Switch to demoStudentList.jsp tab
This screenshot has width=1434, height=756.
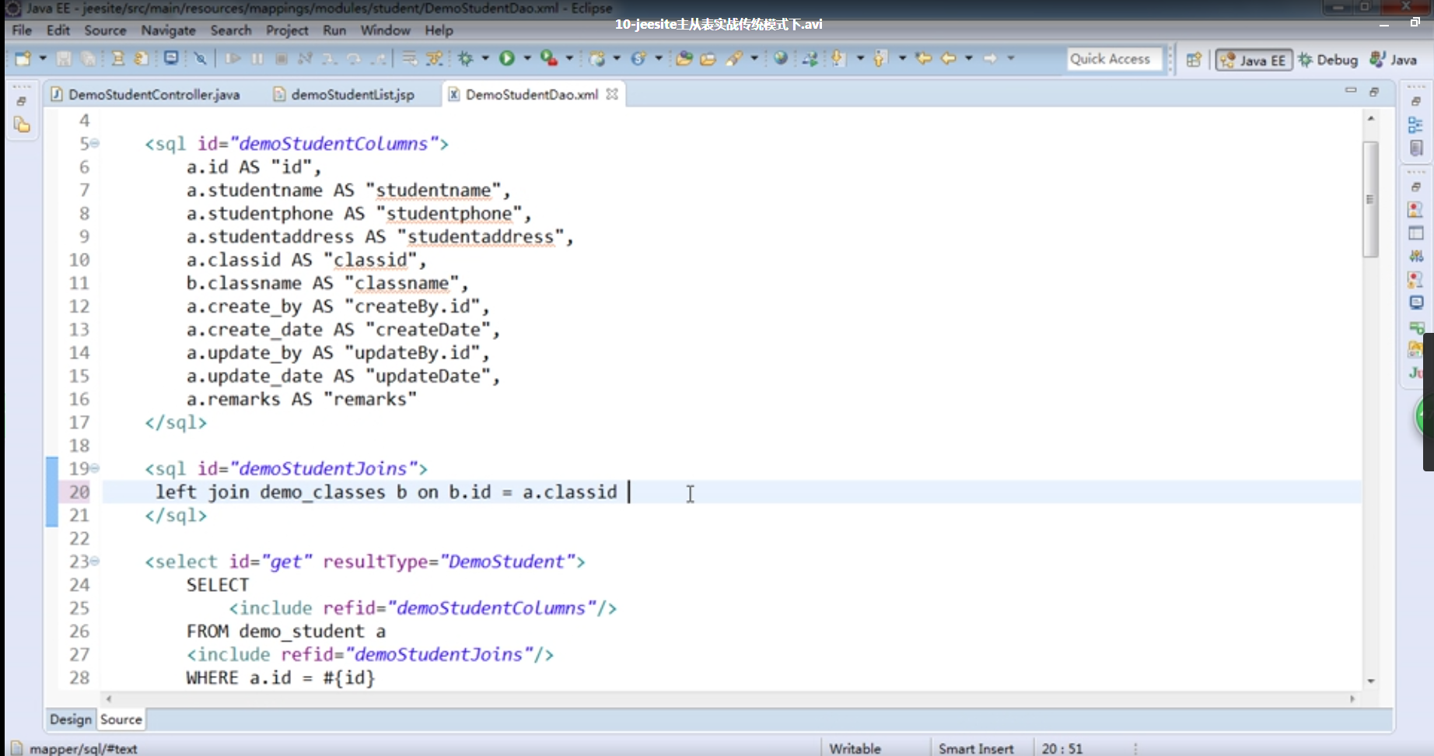[x=345, y=94]
